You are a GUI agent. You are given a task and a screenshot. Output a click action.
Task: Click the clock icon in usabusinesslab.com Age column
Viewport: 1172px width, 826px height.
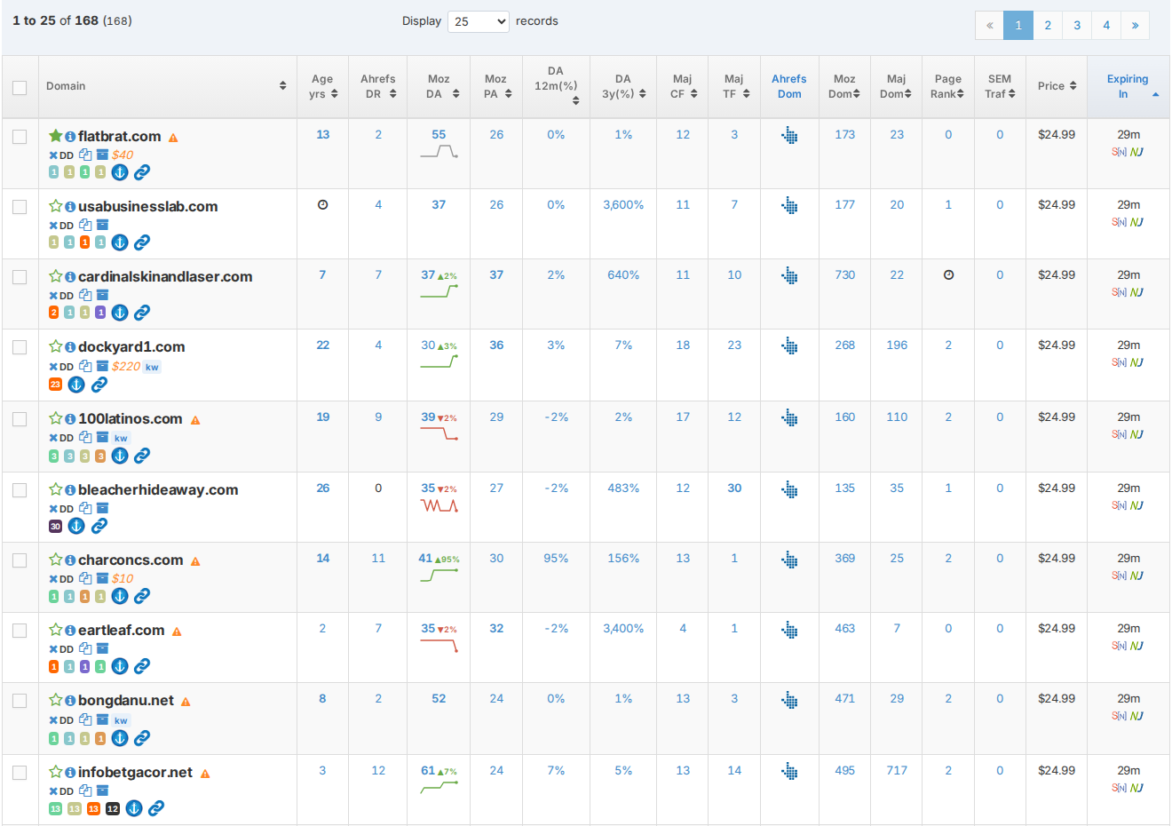[x=322, y=204]
